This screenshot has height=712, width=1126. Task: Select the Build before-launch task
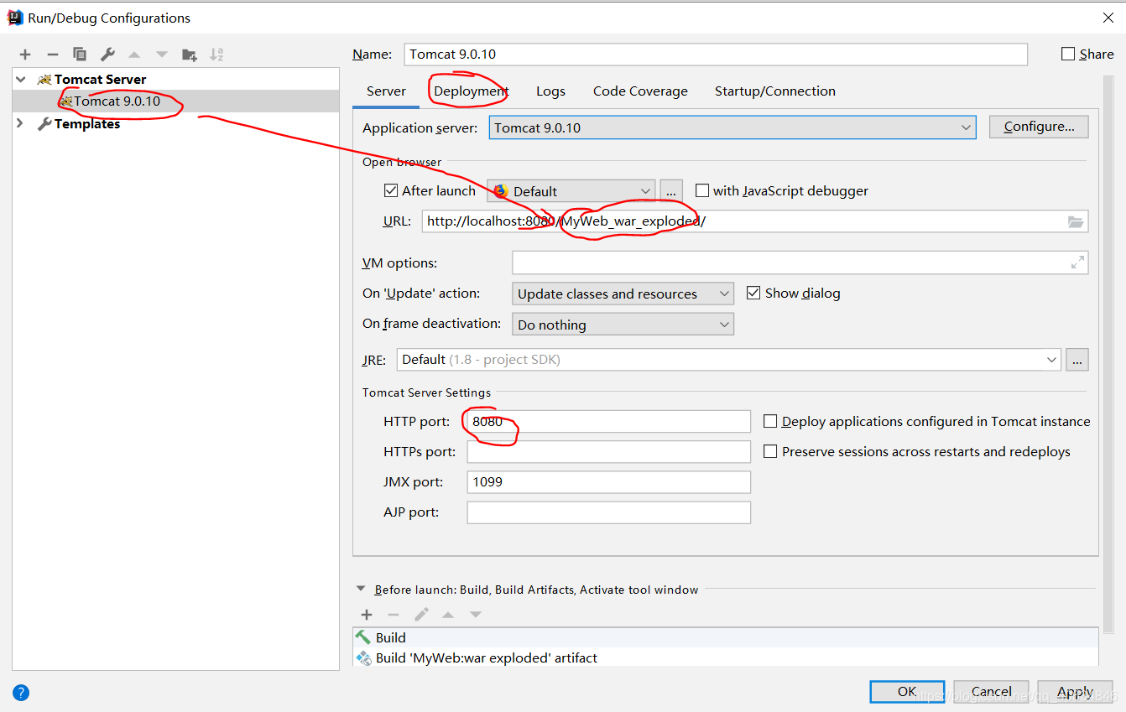click(x=726, y=637)
